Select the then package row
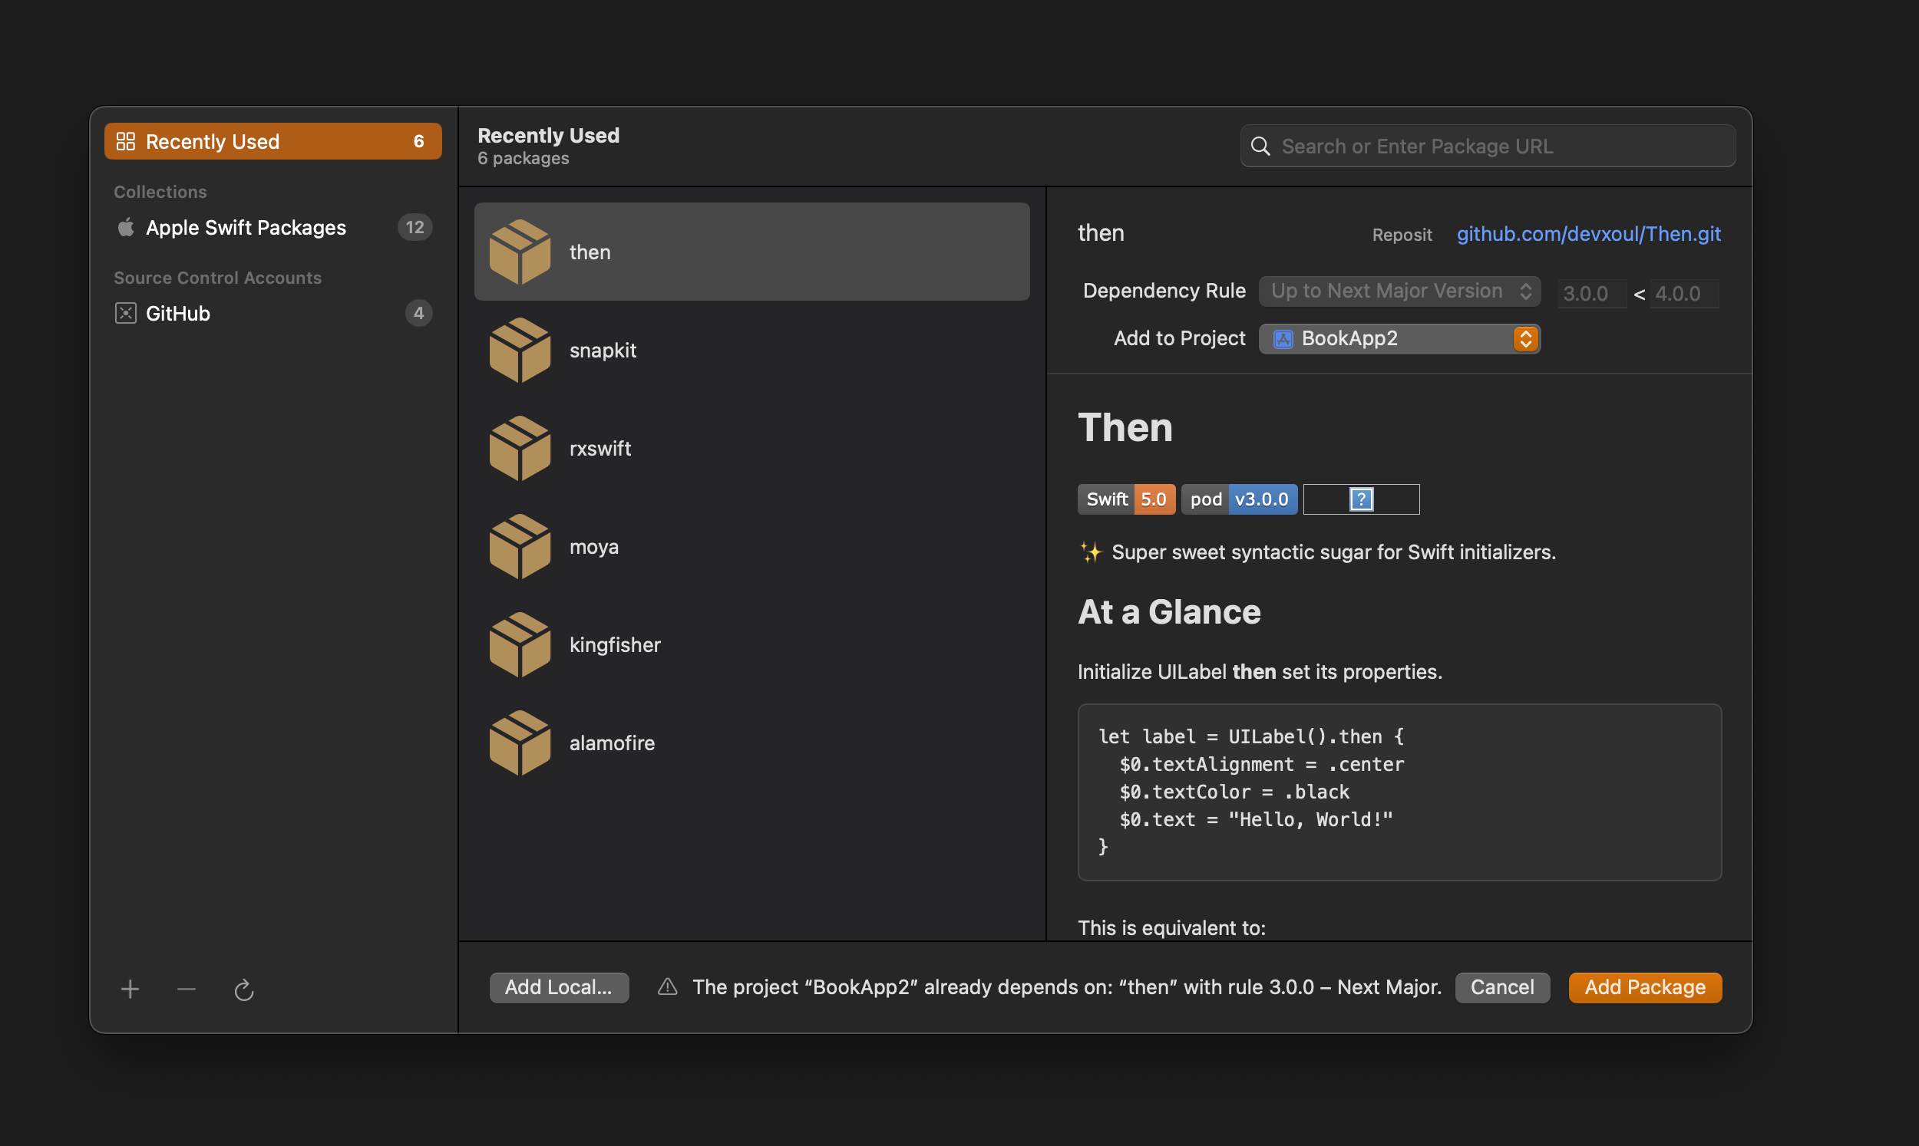The image size is (1919, 1146). pos(751,252)
